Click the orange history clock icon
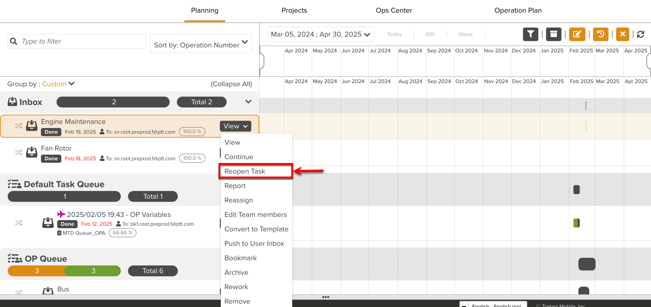This screenshot has height=307, width=651. click(600, 34)
